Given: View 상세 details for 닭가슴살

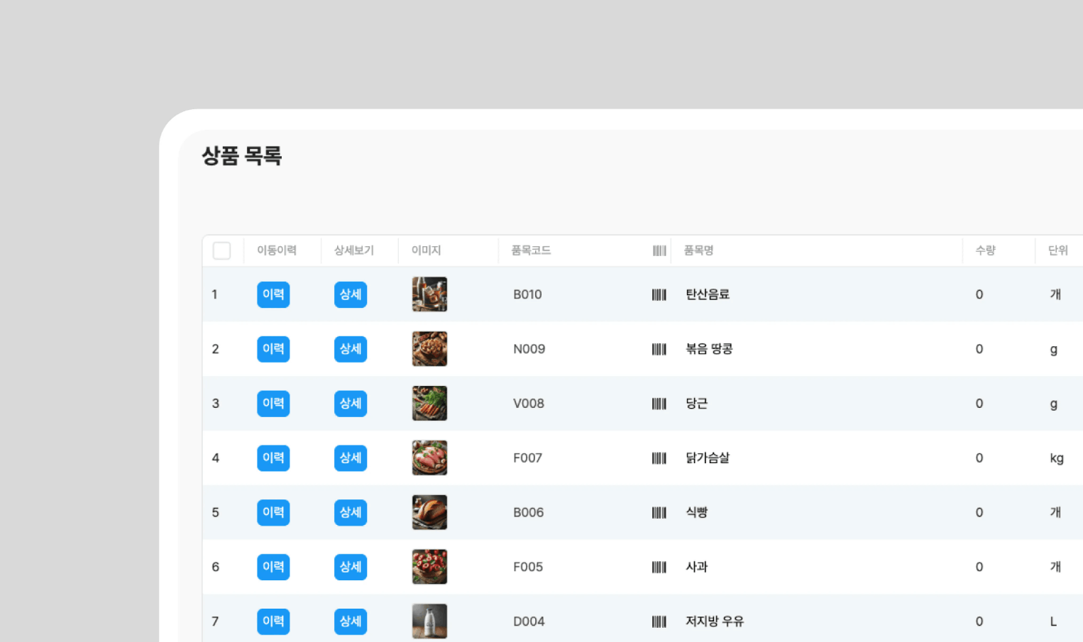Looking at the screenshot, I should click(351, 458).
